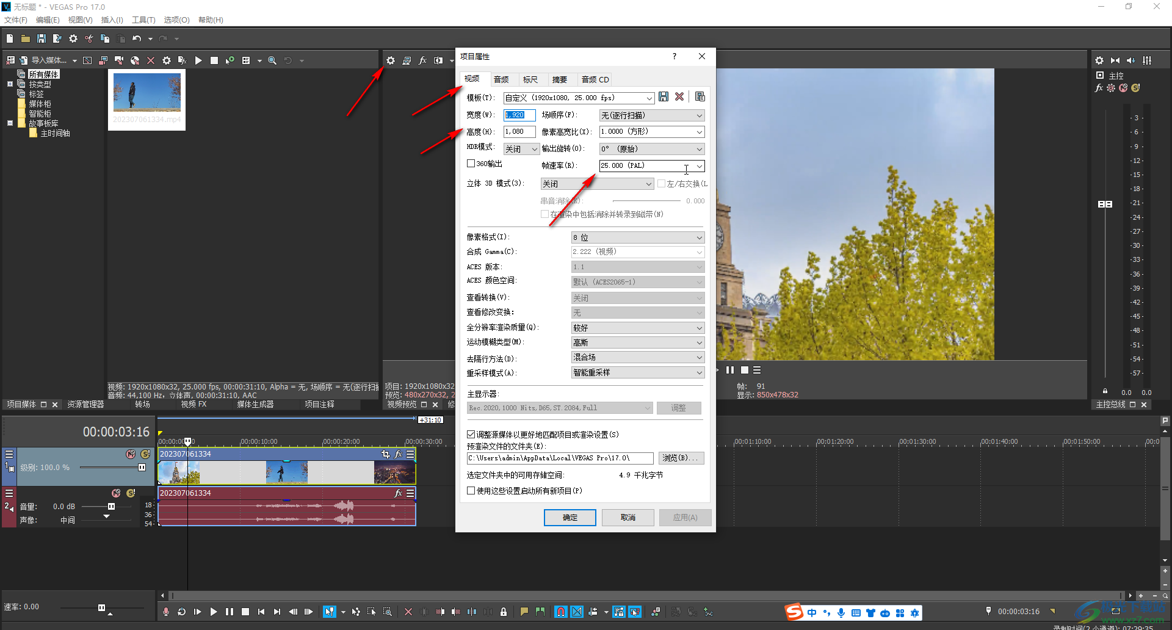Open master bus settings gear icon

tap(1099, 60)
